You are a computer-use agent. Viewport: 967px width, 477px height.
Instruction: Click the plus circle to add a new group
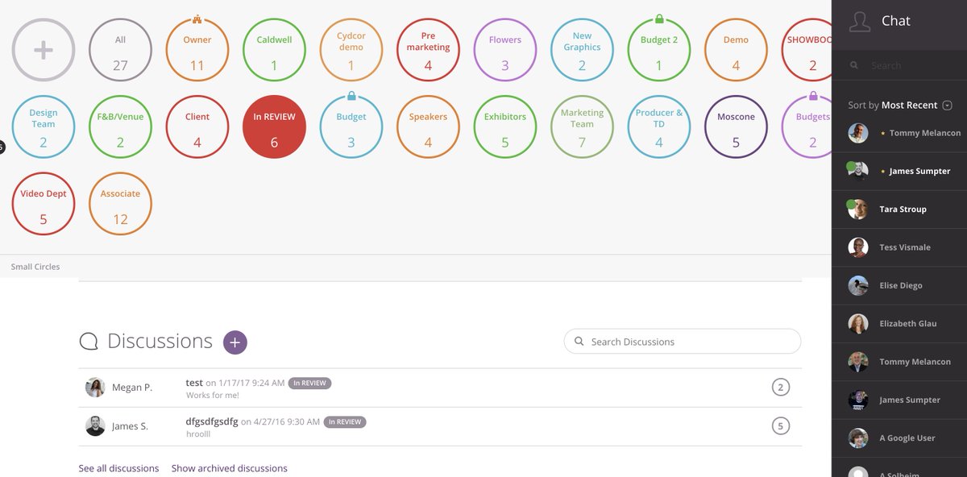pyautogui.click(x=43, y=49)
